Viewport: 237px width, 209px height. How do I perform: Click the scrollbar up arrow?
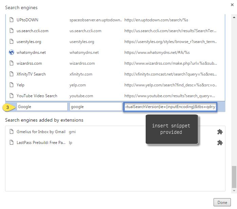[234, 17]
